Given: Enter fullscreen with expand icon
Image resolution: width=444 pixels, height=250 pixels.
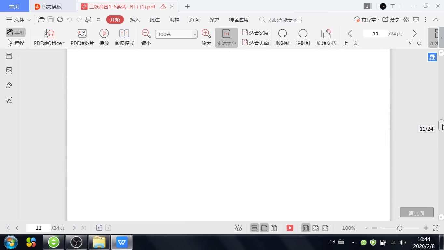Looking at the screenshot, I should pos(436,228).
